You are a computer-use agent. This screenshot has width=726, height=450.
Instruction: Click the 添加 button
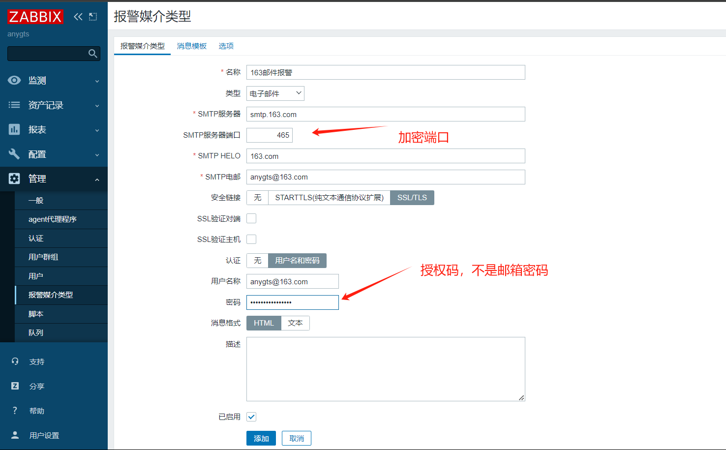point(261,438)
